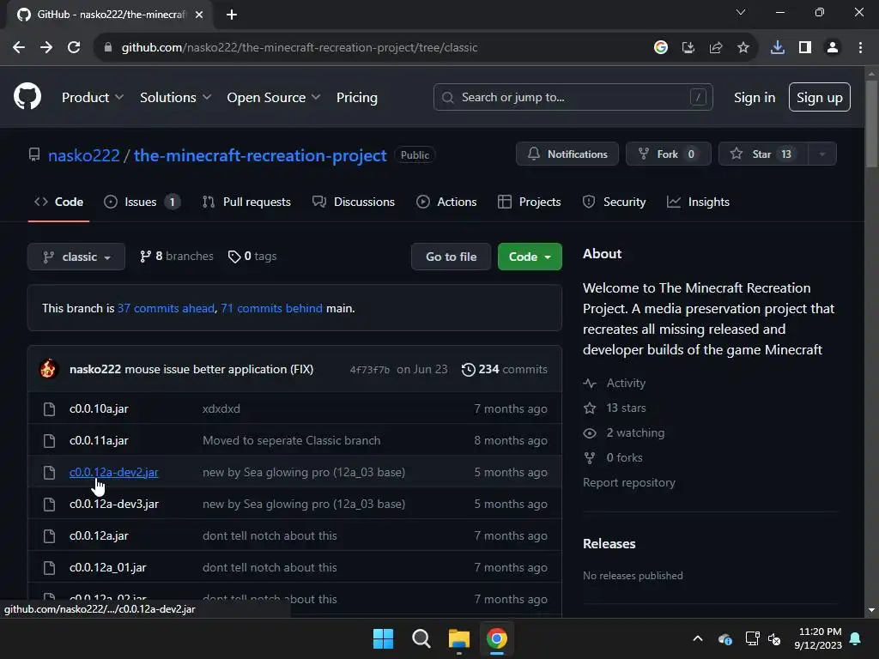Close the GitHub browser tab
879x659 pixels.
(x=199, y=15)
